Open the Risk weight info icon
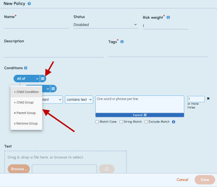The height and width of the screenshot is (187, 217). point(168,17)
